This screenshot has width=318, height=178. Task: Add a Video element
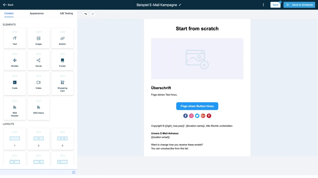point(39,84)
